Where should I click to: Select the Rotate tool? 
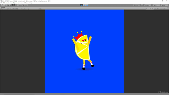(x=8, y=5)
